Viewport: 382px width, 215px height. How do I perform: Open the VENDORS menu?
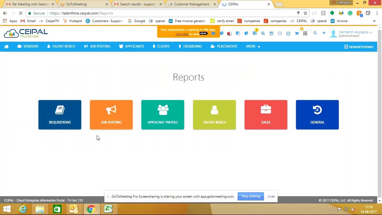[28, 47]
